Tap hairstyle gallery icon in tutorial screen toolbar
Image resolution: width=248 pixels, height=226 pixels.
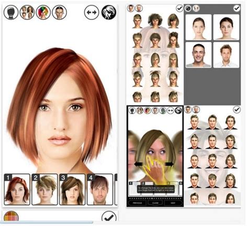[x=140, y=110]
